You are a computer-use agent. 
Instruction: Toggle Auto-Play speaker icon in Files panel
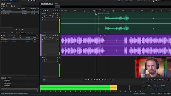tap(22, 30)
